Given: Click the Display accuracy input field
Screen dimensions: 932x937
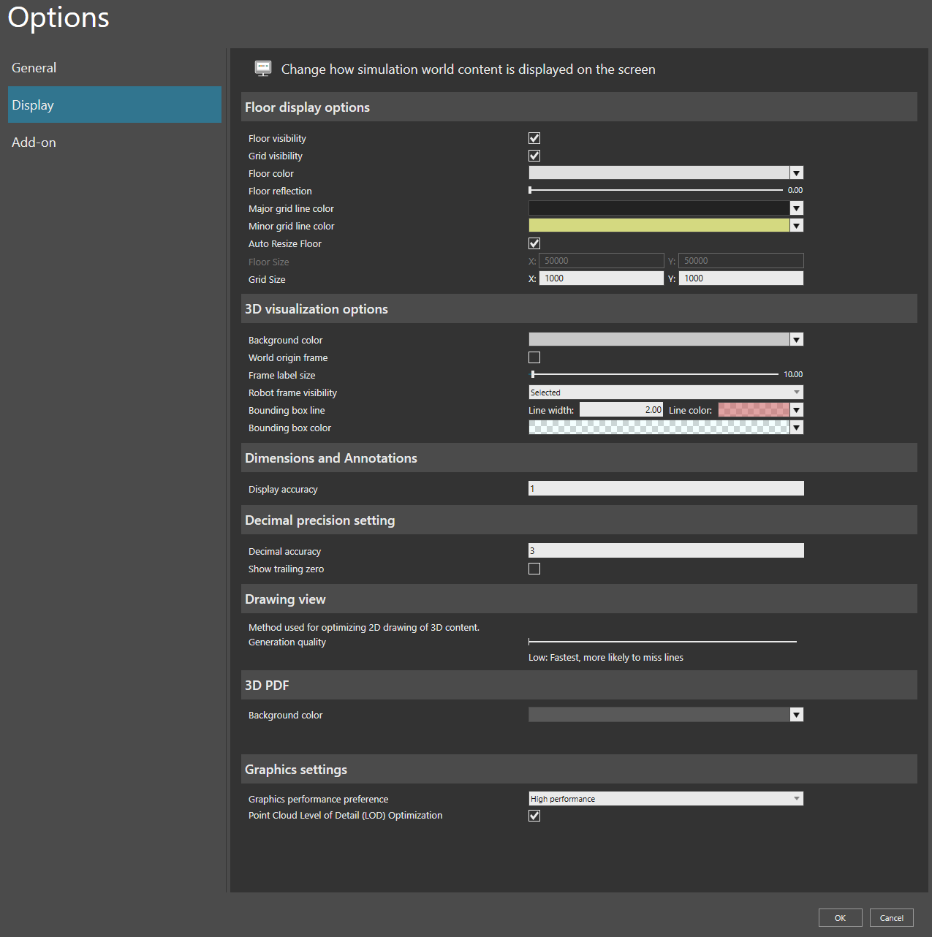Looking at the screenshot, I should (x=666, y=488).
